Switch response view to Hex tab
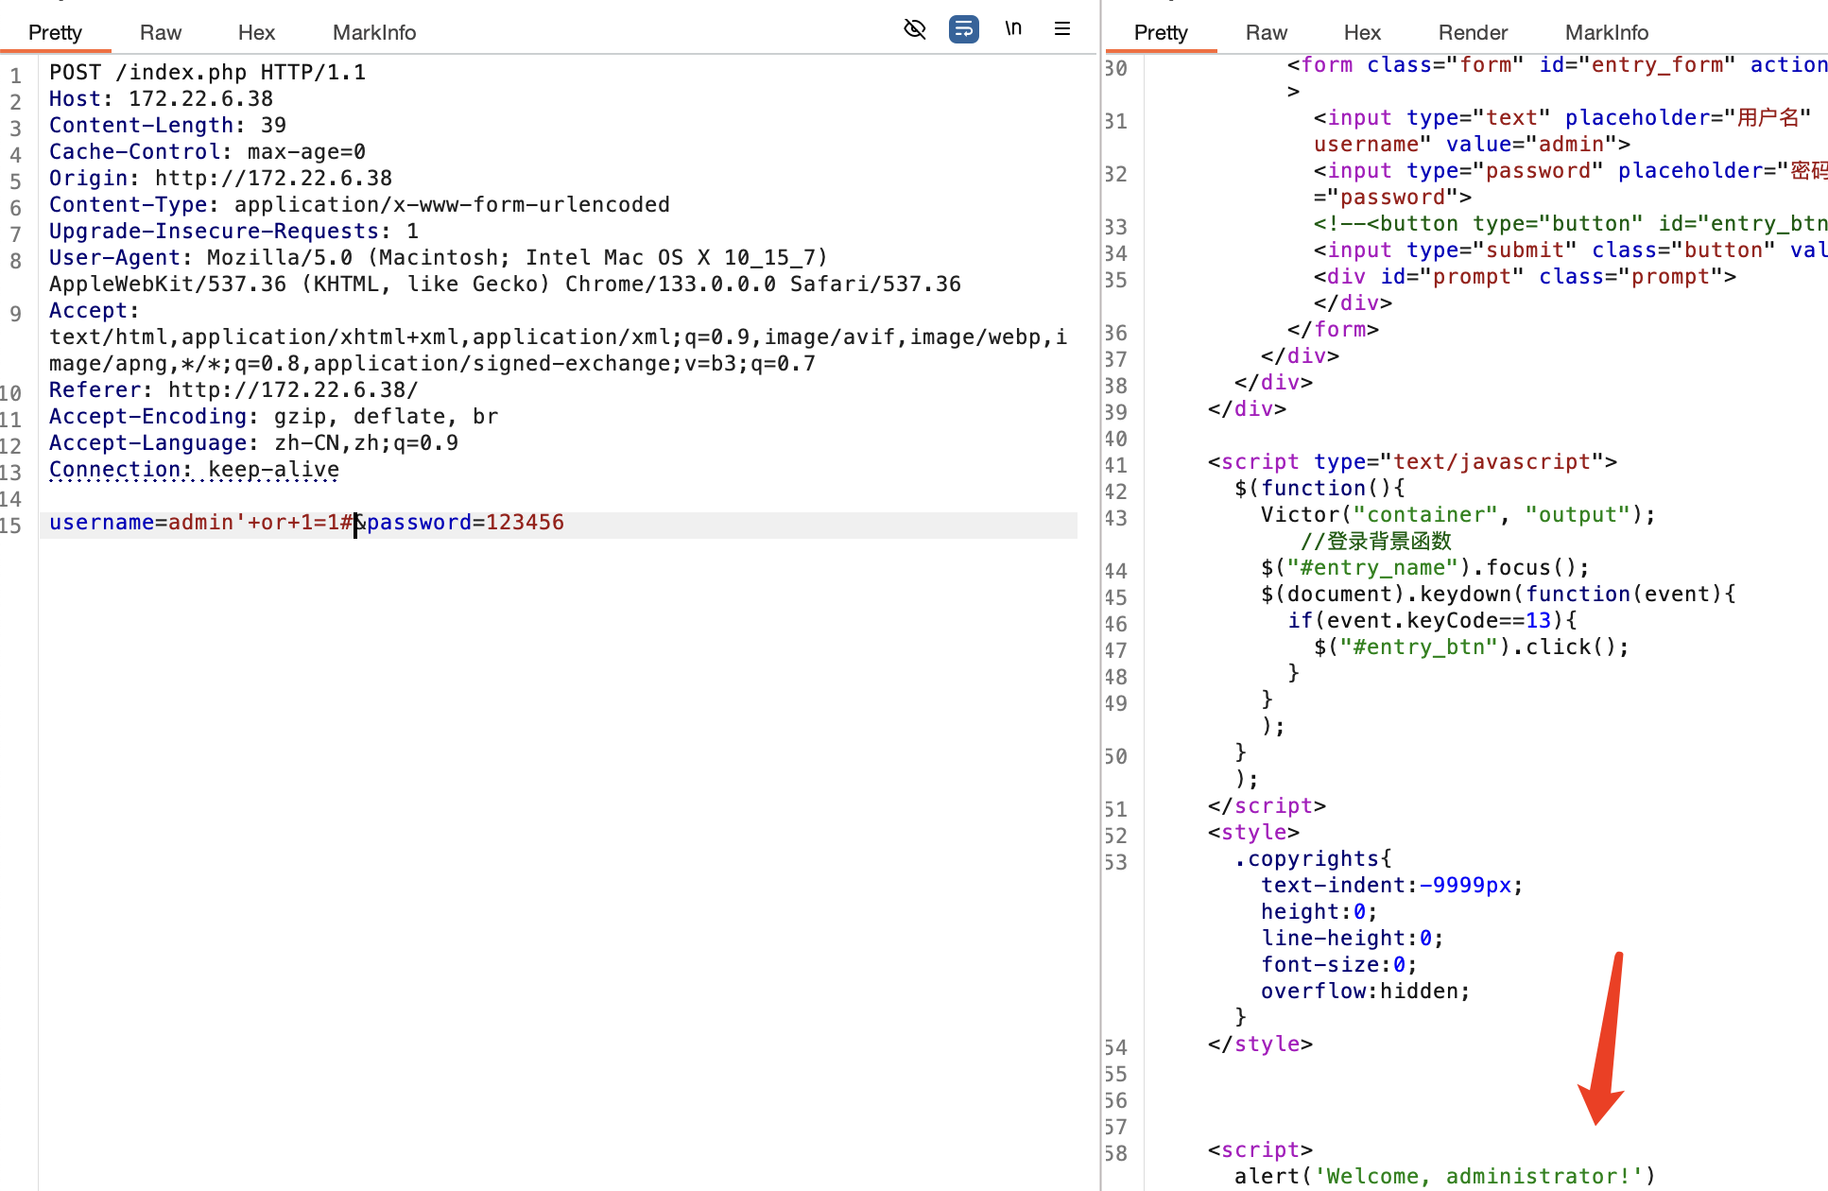Image resolution: width=1828 pixels, height=1191 pixels. (1362, 32)
